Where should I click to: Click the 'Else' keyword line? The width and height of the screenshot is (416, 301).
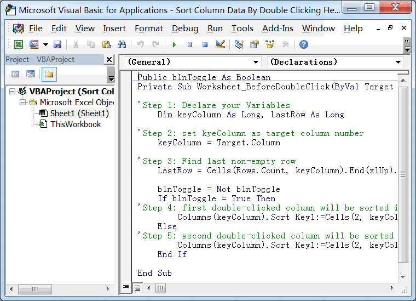point(167,226)
